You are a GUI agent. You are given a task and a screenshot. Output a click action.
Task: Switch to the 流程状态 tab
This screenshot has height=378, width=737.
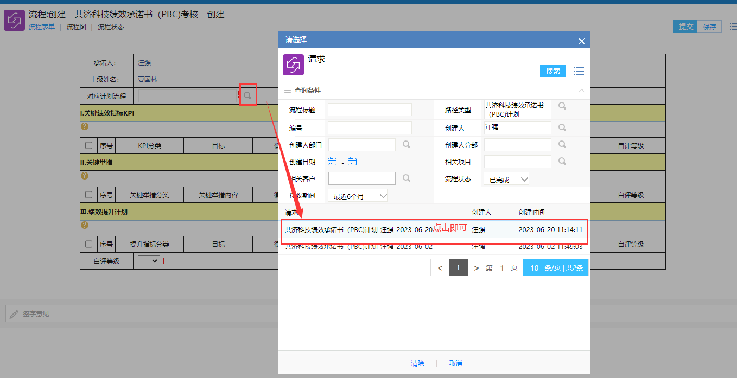tap(111, 27)
